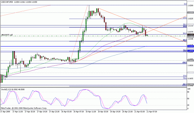Click the 17 Apr 15:30 time label

point(30,111)
